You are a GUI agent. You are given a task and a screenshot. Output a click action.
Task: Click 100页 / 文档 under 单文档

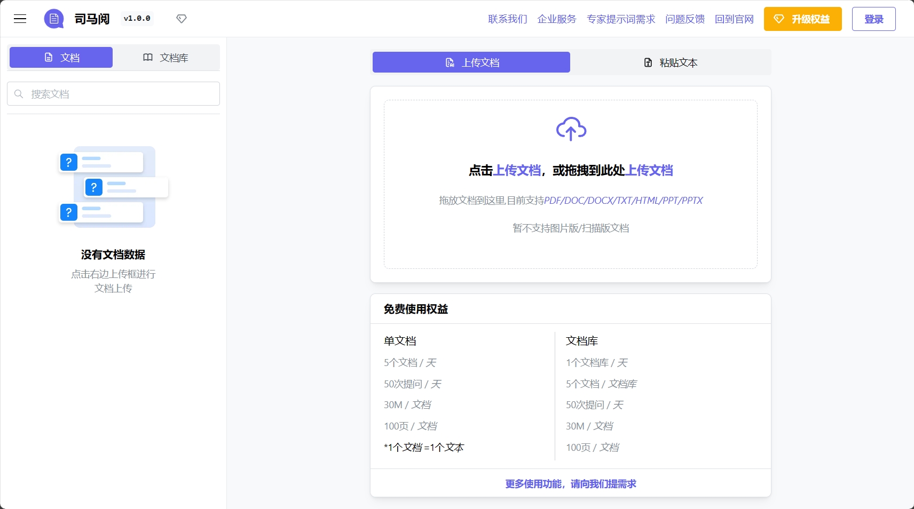pyautogui.click(x=411, y=426)
